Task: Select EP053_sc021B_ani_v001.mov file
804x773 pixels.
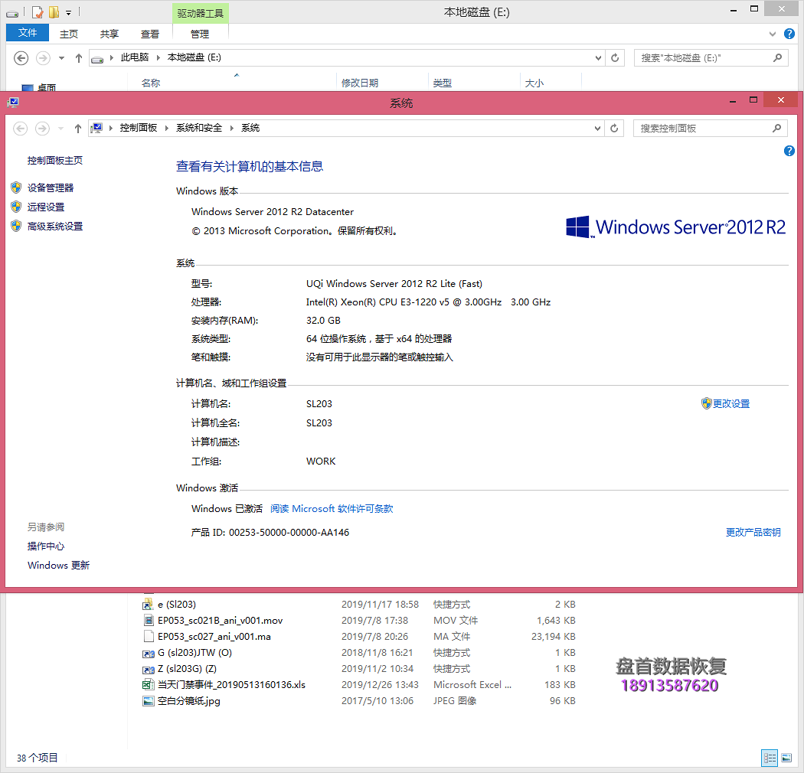Action: coord(221,620)
